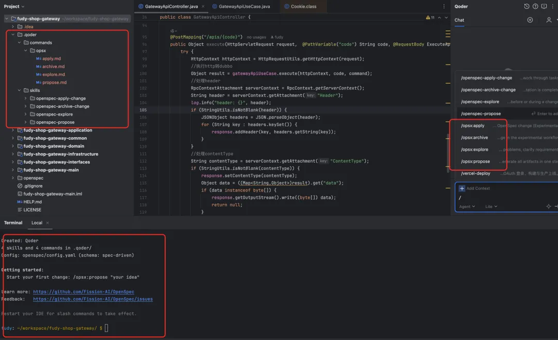
Task: Click the Add Context button
Action: pos(474,188)
